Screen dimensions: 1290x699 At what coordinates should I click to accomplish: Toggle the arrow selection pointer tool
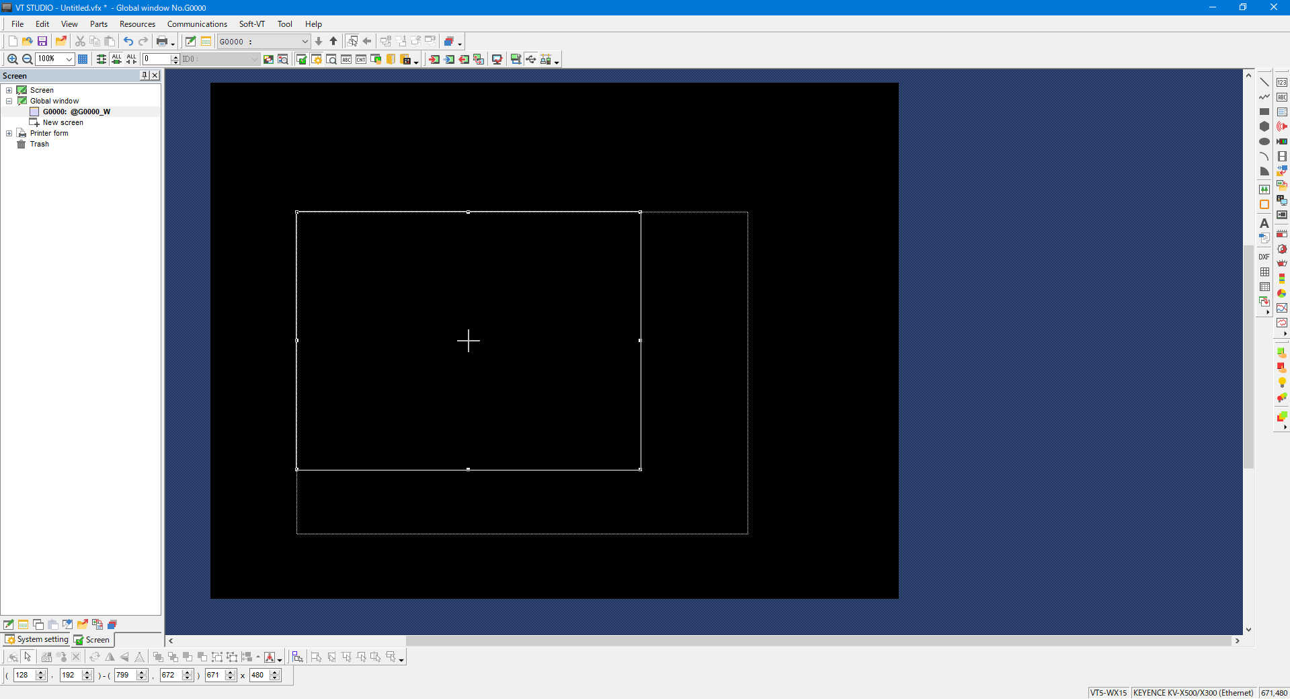pos(28,657)
